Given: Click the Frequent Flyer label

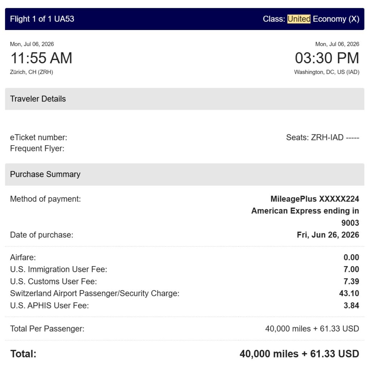Looking at the screenshot, I should point(37,149).
